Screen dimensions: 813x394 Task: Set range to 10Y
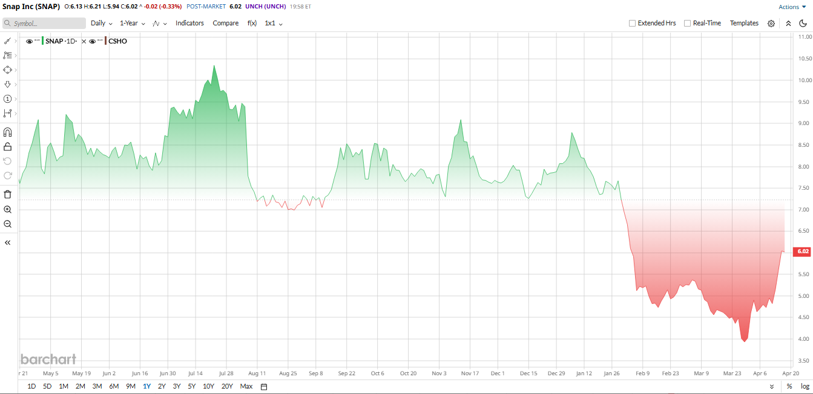click(x=208, y=387)
